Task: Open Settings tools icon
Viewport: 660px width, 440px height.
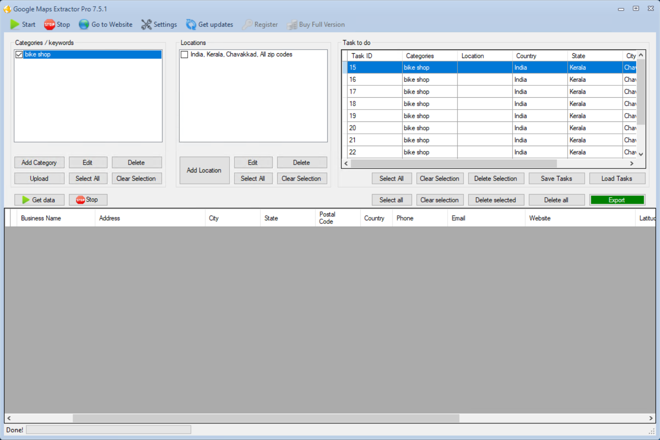Action: coord(146,25)
